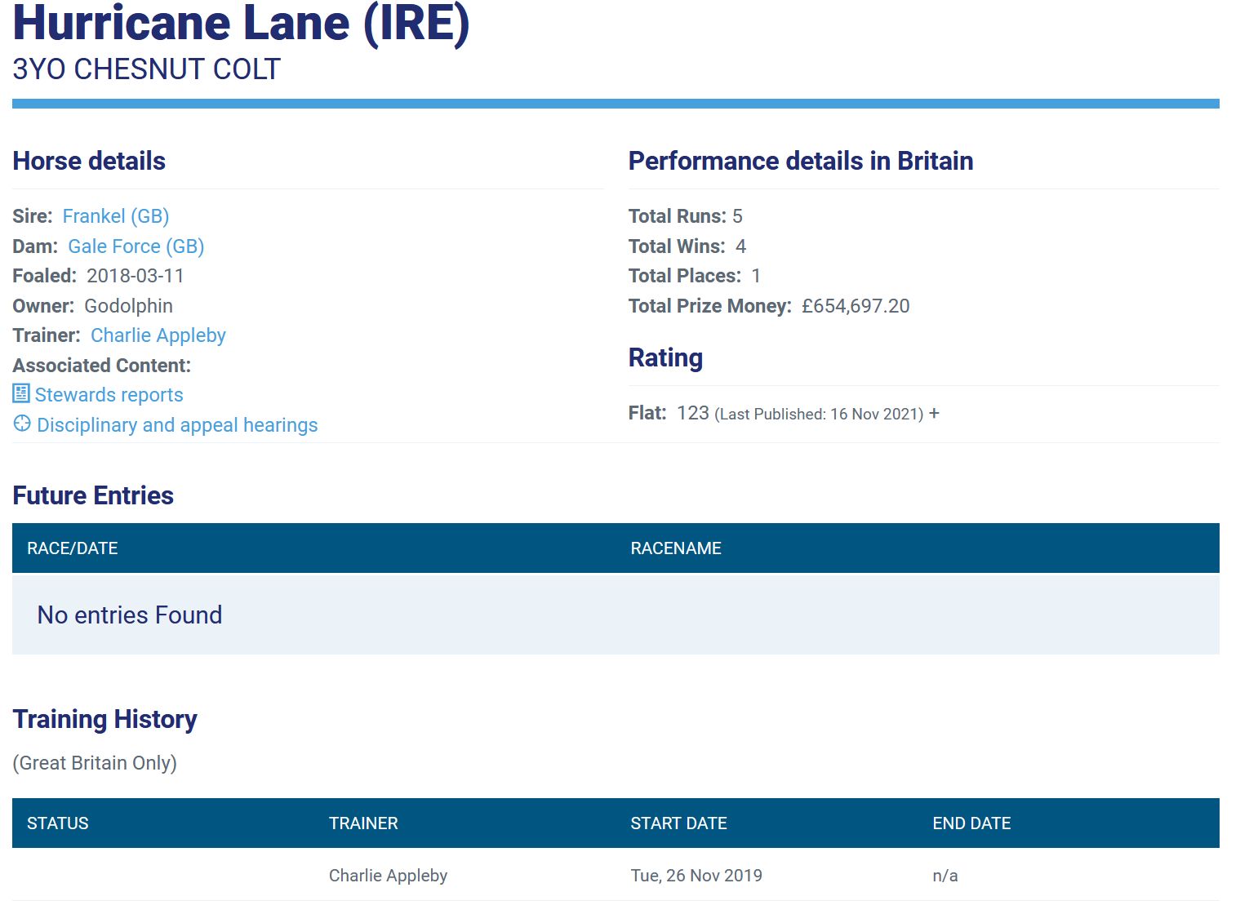Image resolution: width=1249 pixels, height=923 pixels.
Task: Click the END DATE column header
Action: (x=971, y=823)
